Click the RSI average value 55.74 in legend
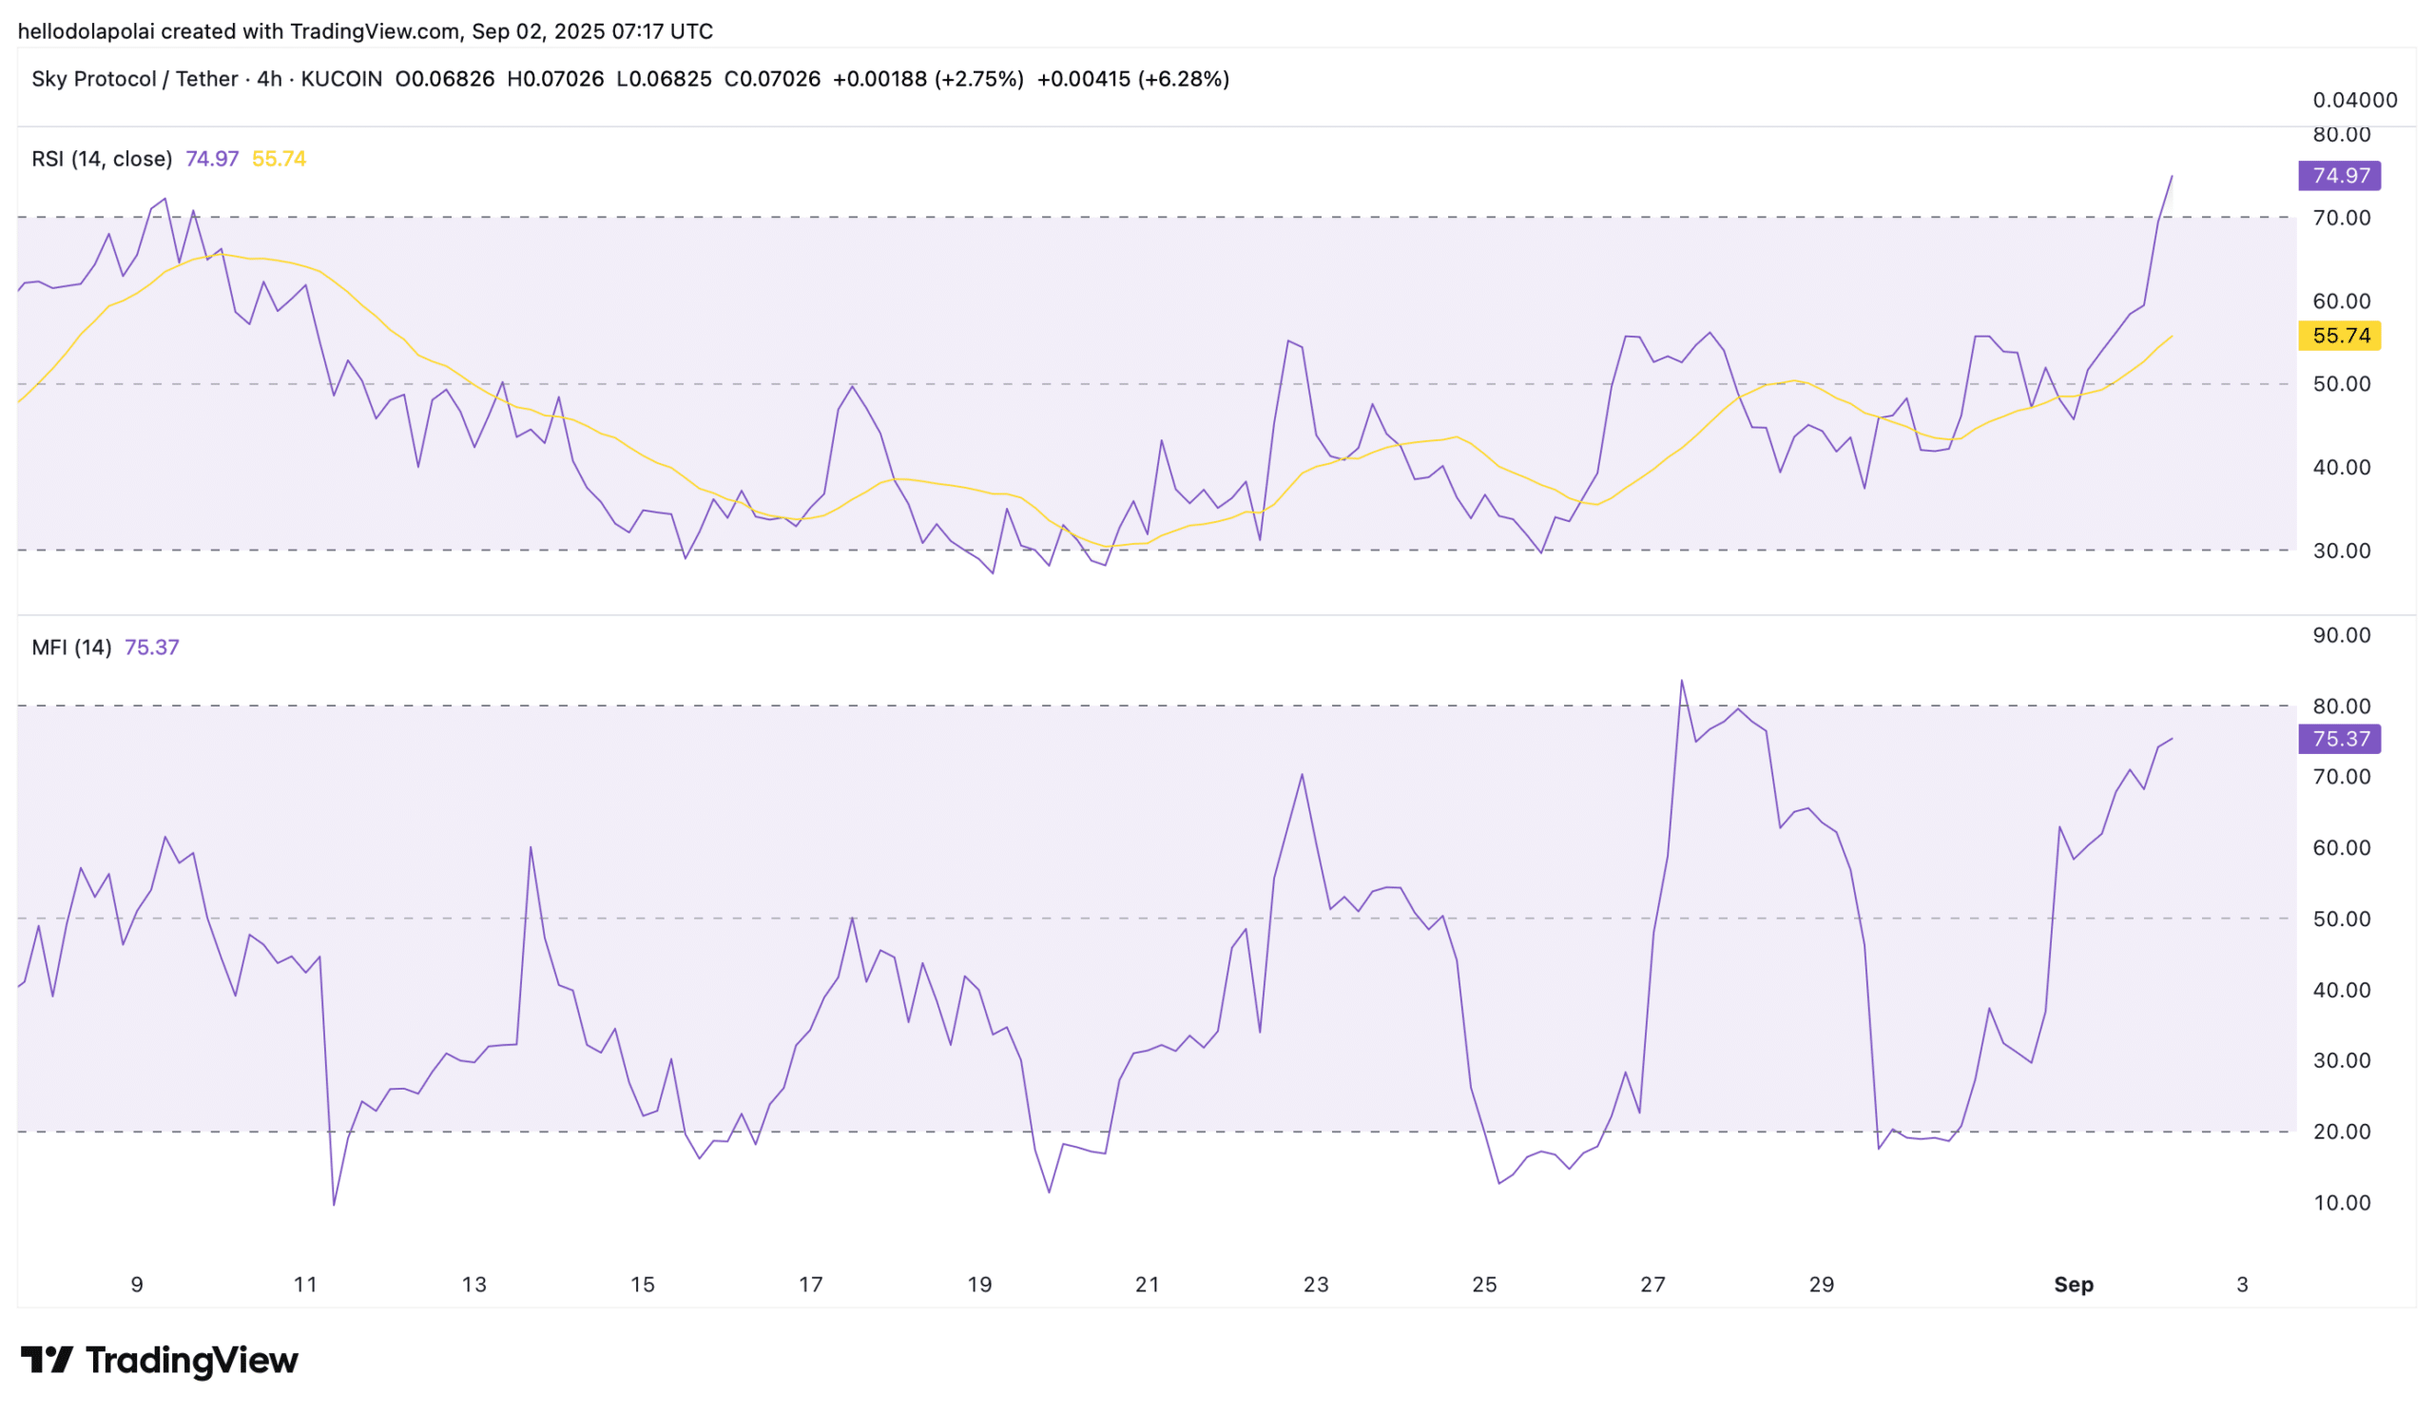 point(279,159)
